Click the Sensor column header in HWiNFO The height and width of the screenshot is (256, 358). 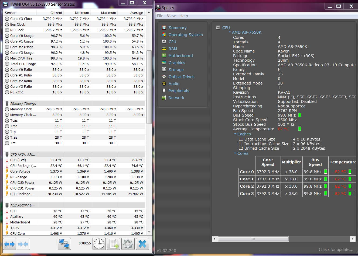point(20,13)
